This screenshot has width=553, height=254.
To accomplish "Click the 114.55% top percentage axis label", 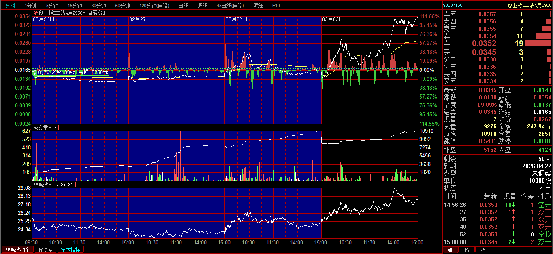I will click(x=430, y=16).
